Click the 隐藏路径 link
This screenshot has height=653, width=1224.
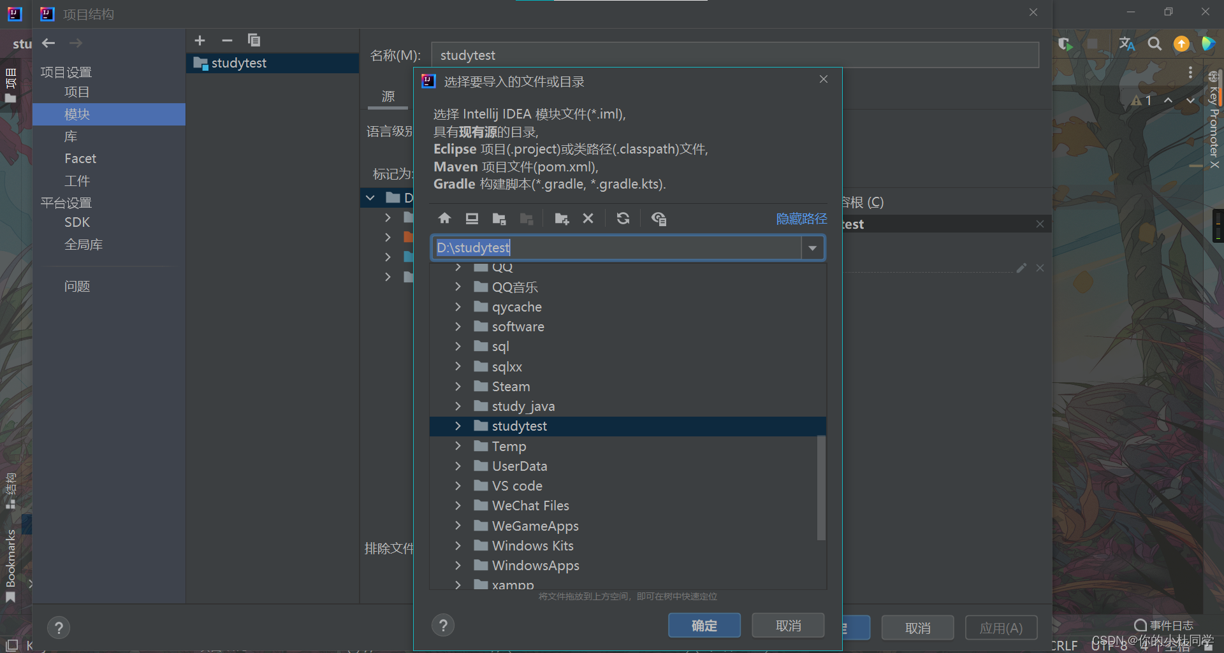click(801, 218)
